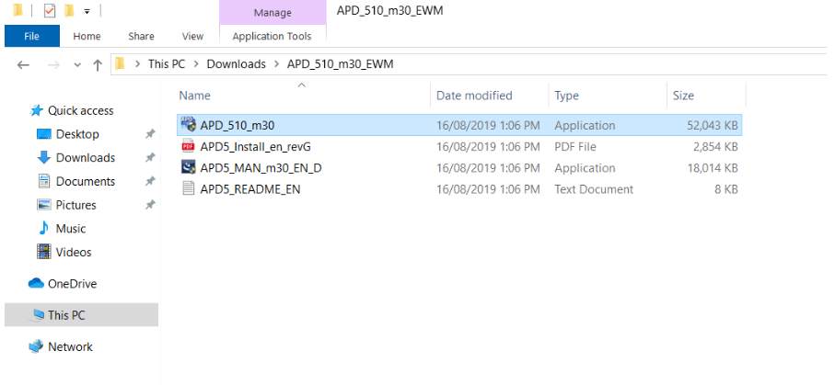Click the Network icon in sidebar
This screenshot has height=385, width=835.
coord(36,346)
